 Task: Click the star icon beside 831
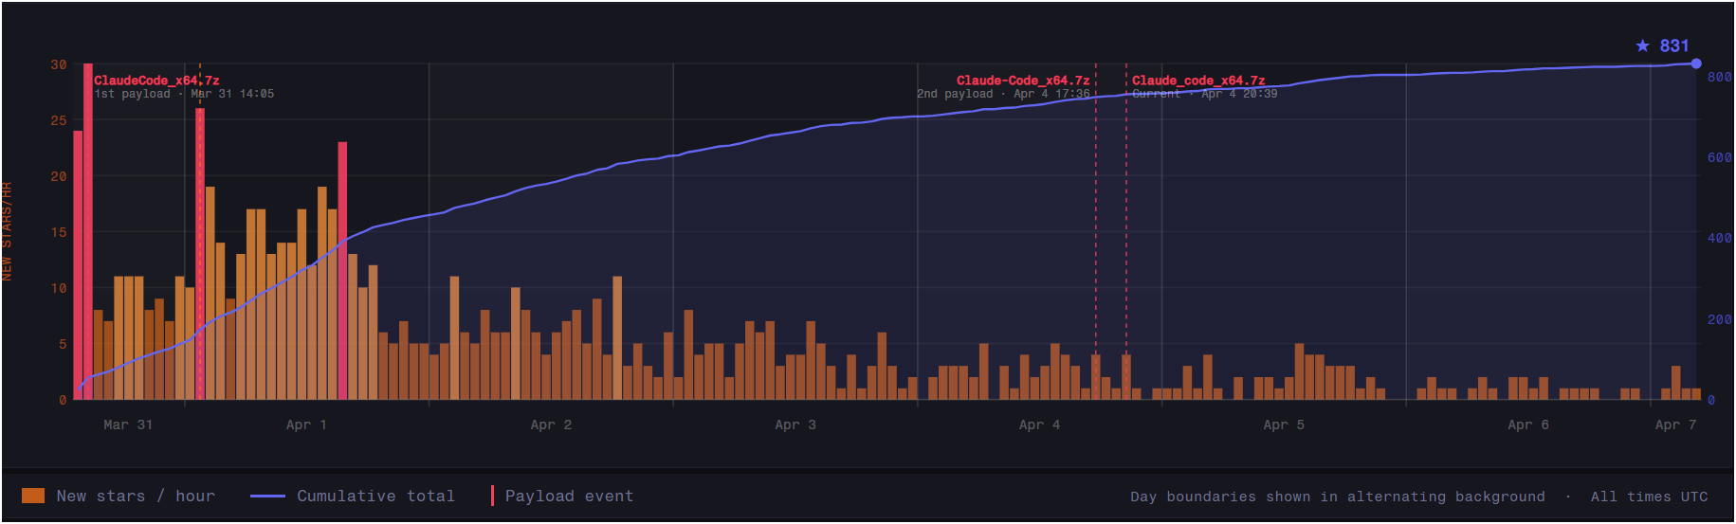tap(1642, 45)
